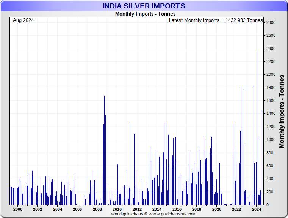Select the 2016 year marker on x-axis
The height and width of the screenshot is (218, 288).
coord(177,209)
